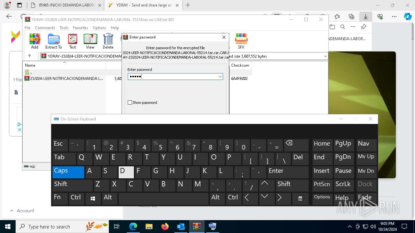Click the taskbar search box
This screenshot has height=233, width=415.
tap(62, 227)
